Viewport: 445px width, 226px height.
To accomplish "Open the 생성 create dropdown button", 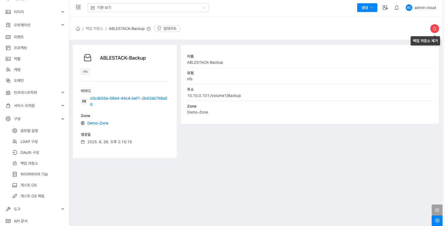I will pos(367,8).
